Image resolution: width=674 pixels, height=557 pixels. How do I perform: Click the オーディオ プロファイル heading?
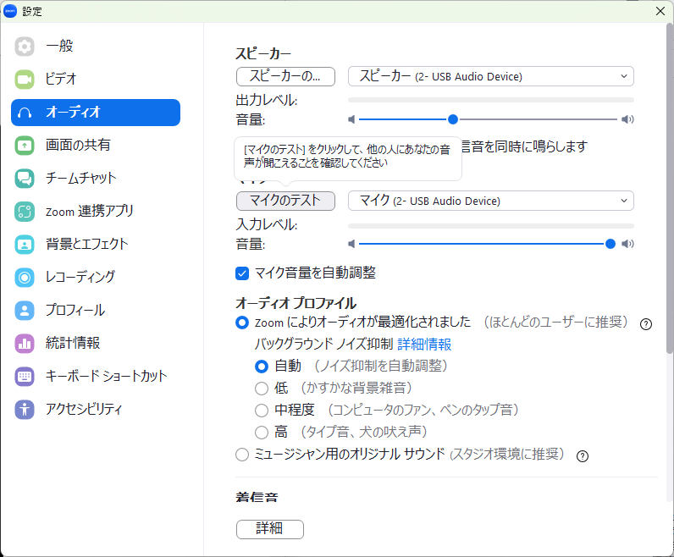point(296,303)
